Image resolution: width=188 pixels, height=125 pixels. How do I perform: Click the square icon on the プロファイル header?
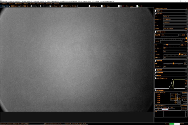point(186,11)
